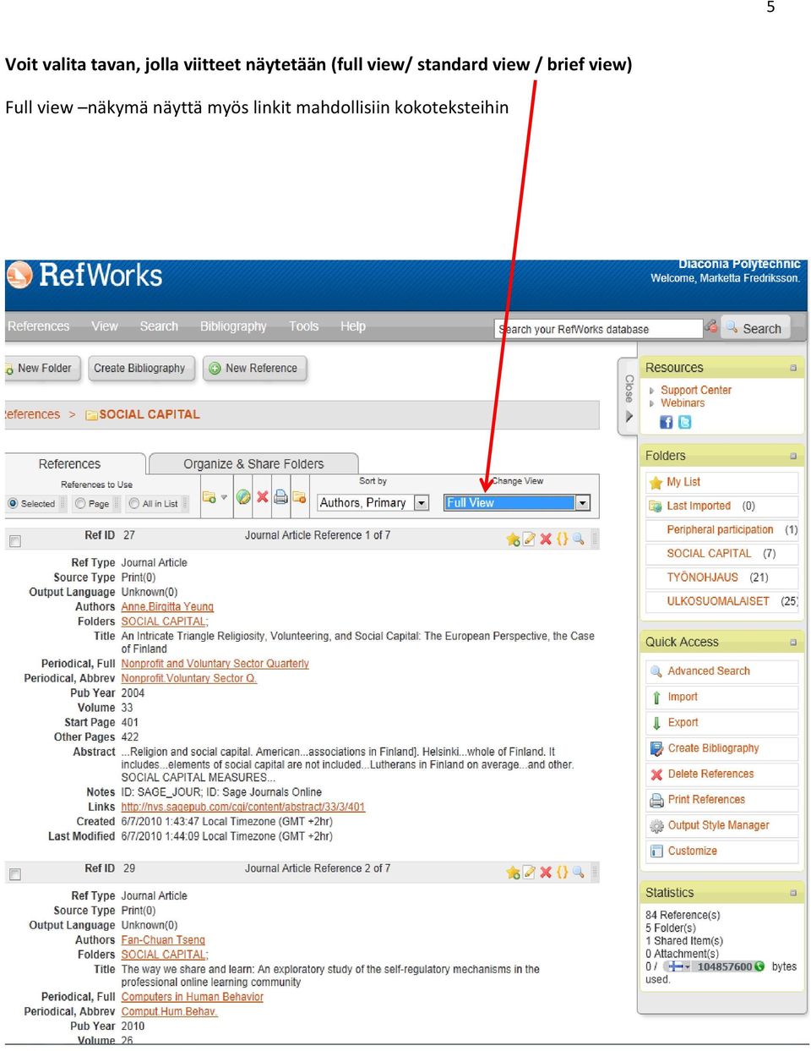Open the Search menu
The width and height of the screenshot is (811, 1051).
[x=159, y=326]
